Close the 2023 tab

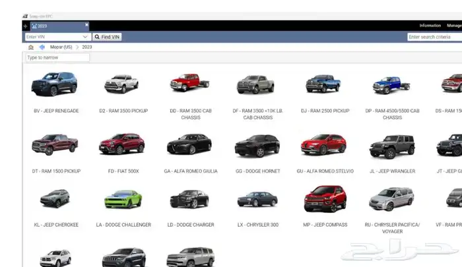click(x=86, y=25)
